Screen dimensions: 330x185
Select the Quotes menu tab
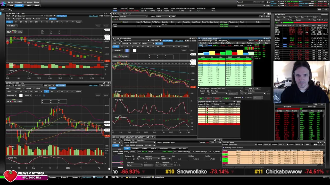19,5
